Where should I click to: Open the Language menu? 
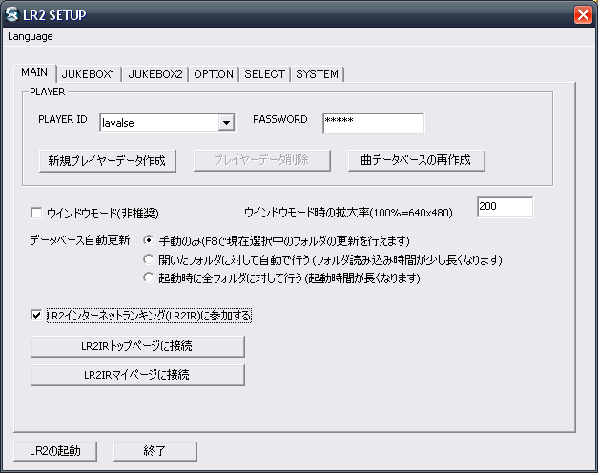point(31,36)
